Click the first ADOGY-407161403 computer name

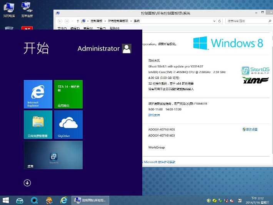coord(161,129)
